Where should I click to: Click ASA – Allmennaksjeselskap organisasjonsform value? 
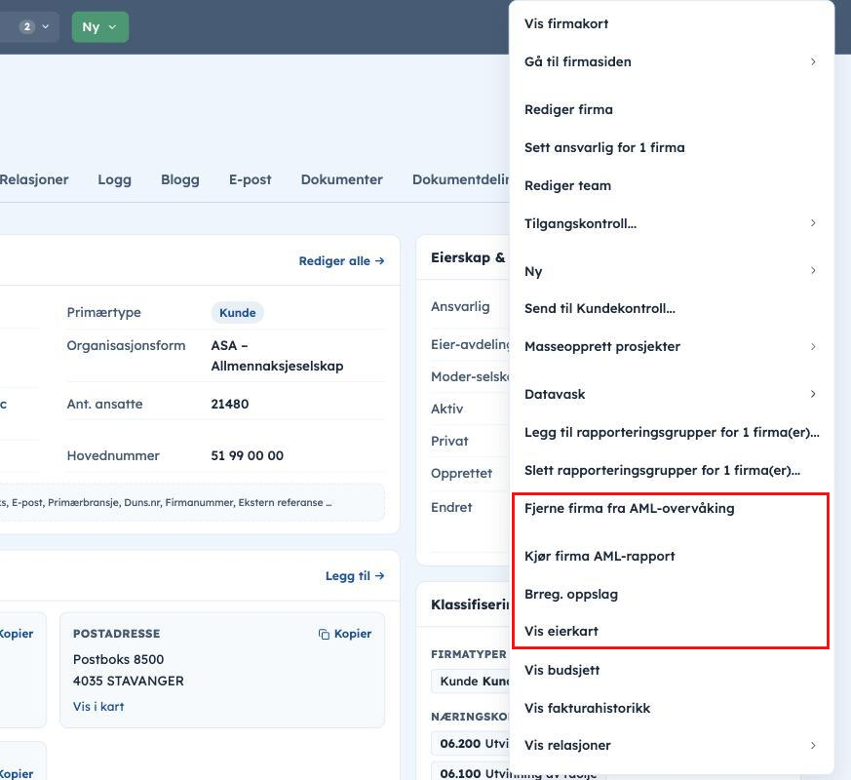tap(277, 356)
